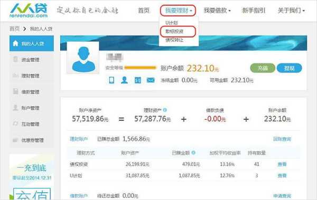Screen dimensions: 317x200
Task: Click the 持有数量 column header
Action: pos(257,153)
